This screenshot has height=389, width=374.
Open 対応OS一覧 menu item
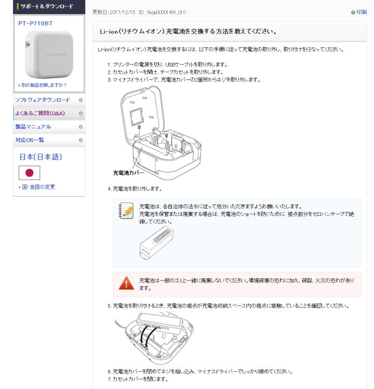(49, 140)
